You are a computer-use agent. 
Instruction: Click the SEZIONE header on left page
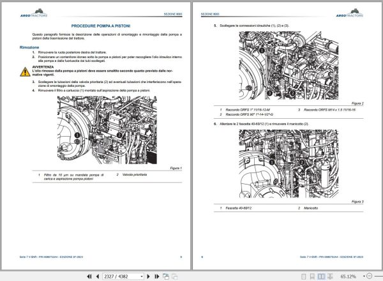coord(173,14)
